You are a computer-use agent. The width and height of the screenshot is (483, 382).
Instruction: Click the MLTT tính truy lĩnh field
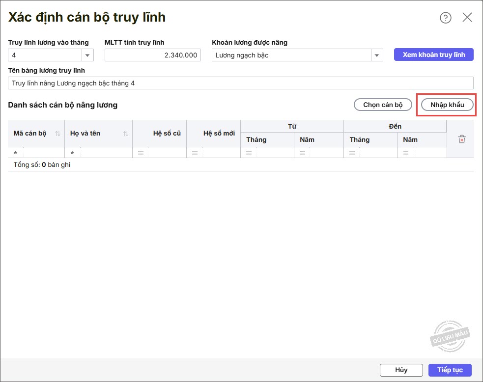click(x=152, y=55)
